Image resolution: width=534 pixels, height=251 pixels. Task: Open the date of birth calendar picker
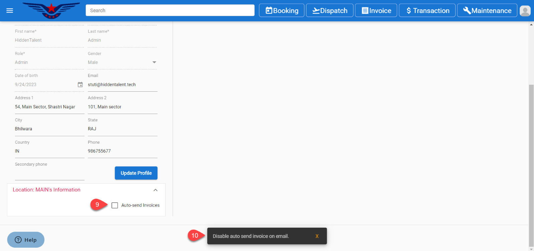(x=80, y=85)
